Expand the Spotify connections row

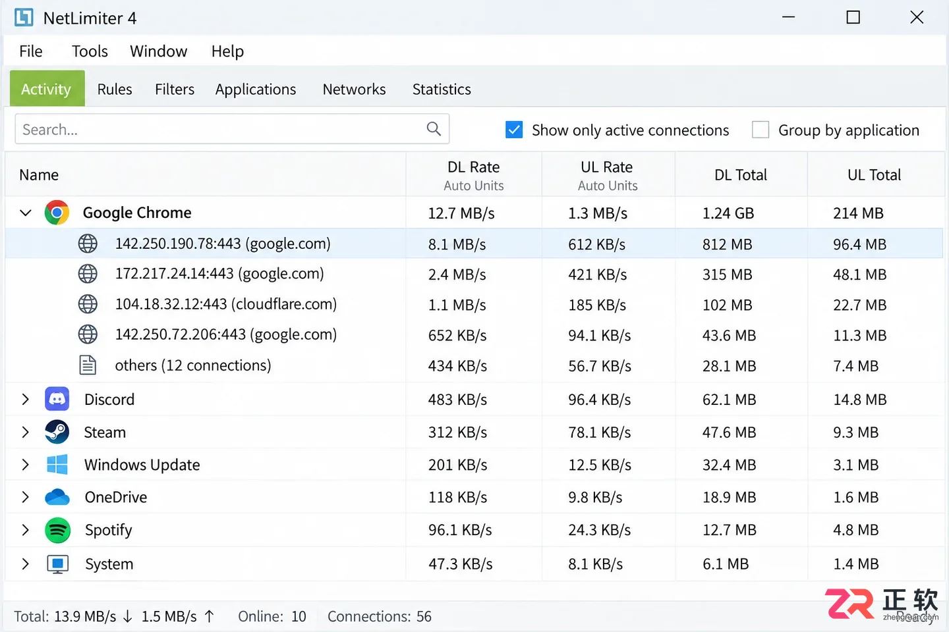[x=26, y=530]
